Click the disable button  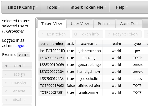pos(17,100)
